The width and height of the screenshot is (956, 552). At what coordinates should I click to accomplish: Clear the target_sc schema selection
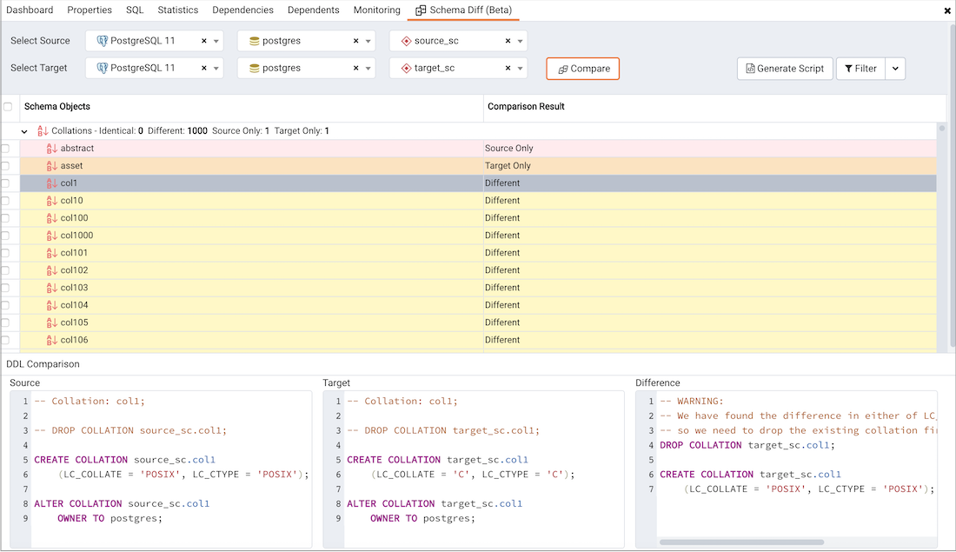tap(508, 69)
